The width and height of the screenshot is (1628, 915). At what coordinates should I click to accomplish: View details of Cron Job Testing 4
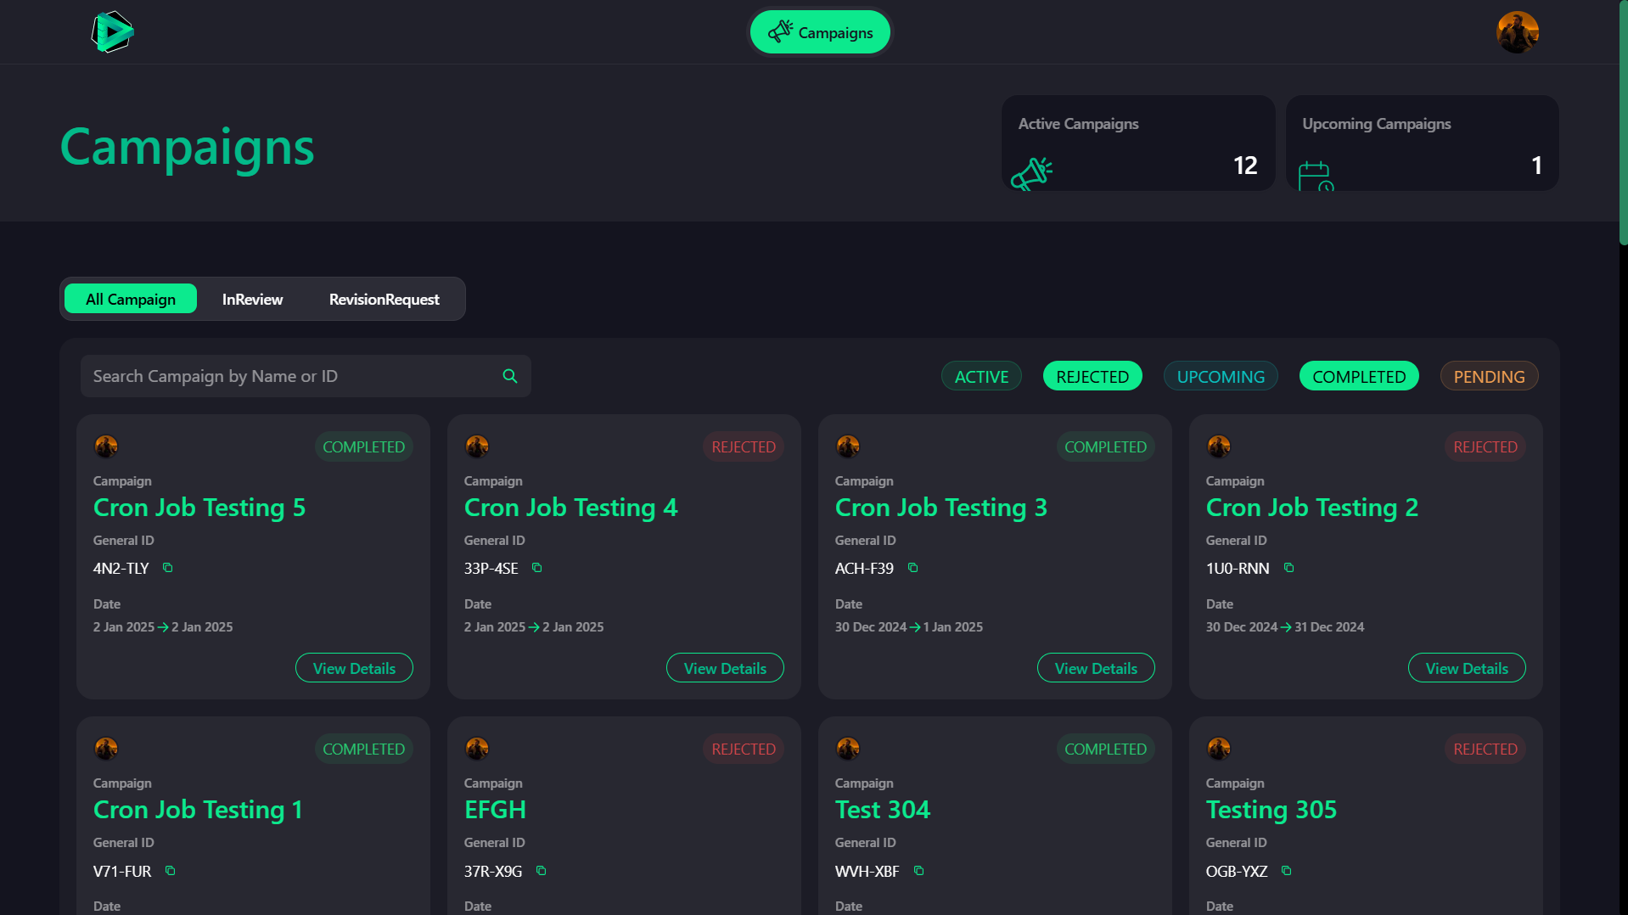(x=725, y=668)
